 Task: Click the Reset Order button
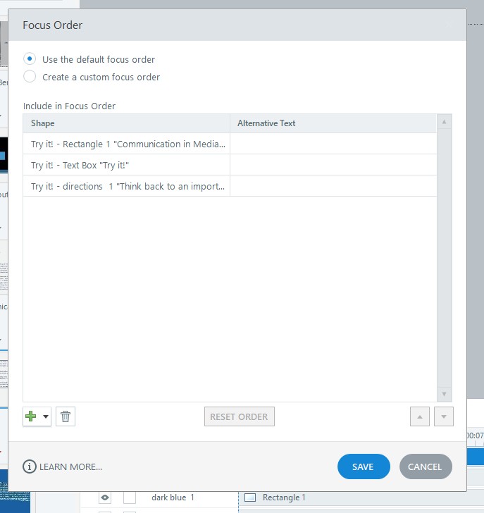(240, 416)
